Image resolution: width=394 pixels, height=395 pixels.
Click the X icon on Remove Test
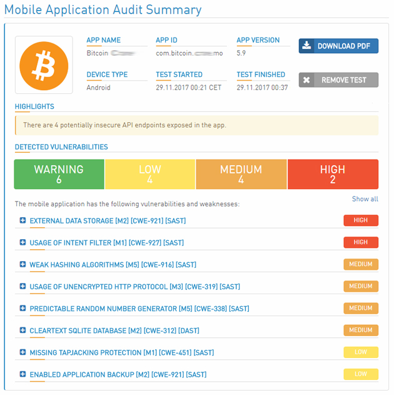(x=306, y=80)
